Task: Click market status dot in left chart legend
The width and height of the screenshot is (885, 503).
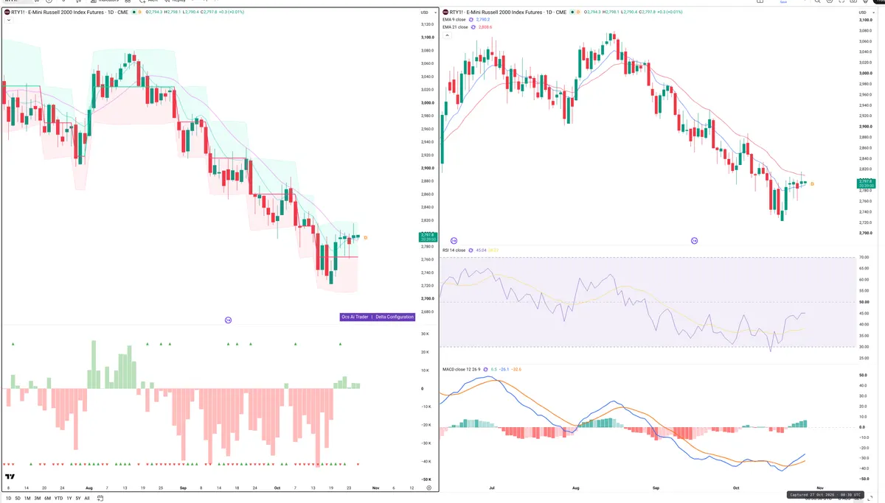Action: click(x=133, y=13)
